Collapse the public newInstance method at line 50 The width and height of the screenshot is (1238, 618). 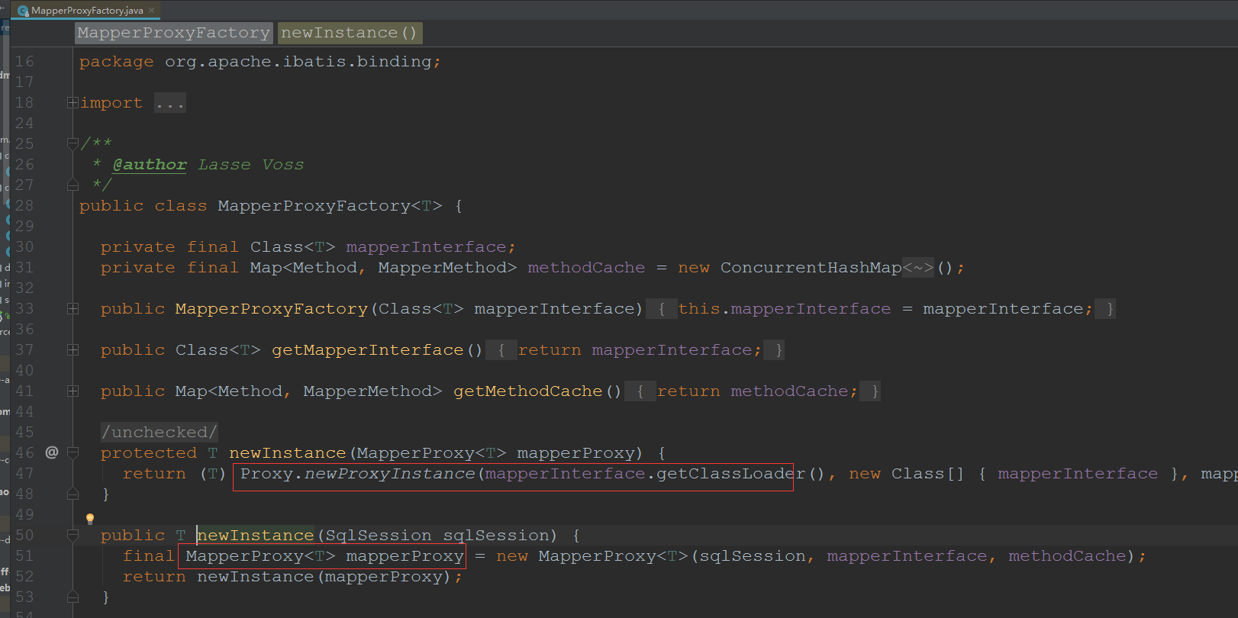coord(73,535)
